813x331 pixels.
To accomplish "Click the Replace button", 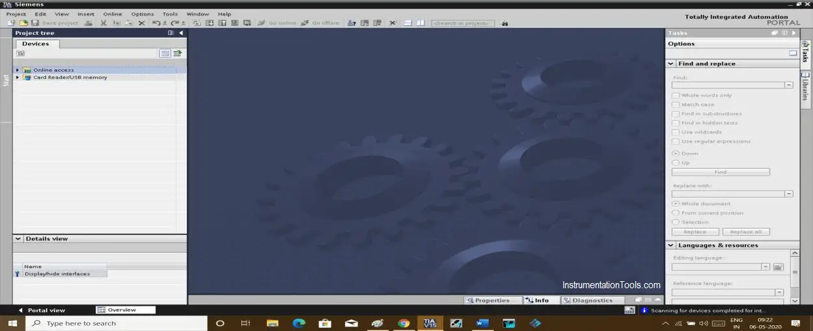I will 695,231.
